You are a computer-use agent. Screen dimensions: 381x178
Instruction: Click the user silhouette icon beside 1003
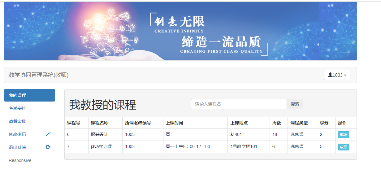[330, 75]
